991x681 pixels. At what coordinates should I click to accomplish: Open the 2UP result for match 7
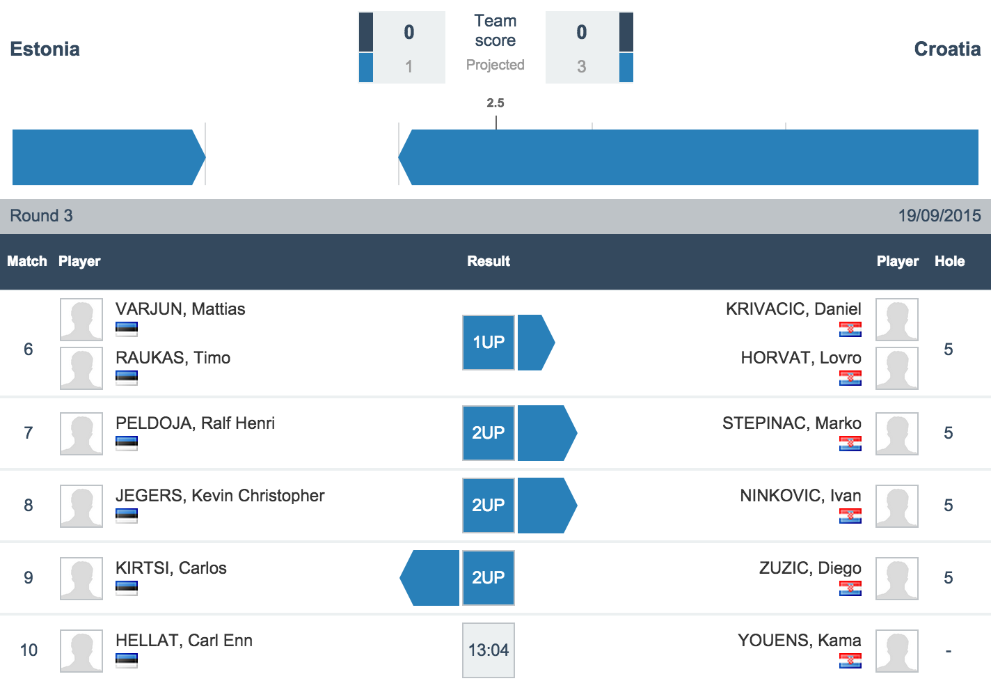coord(489,433)
